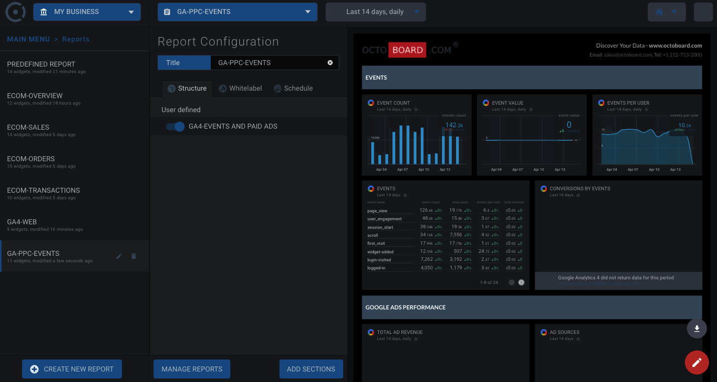Click the Google Analytics icon on EVENT COUNT widget
The height and width of the screenshot is (382, 717).
(371, 103)
